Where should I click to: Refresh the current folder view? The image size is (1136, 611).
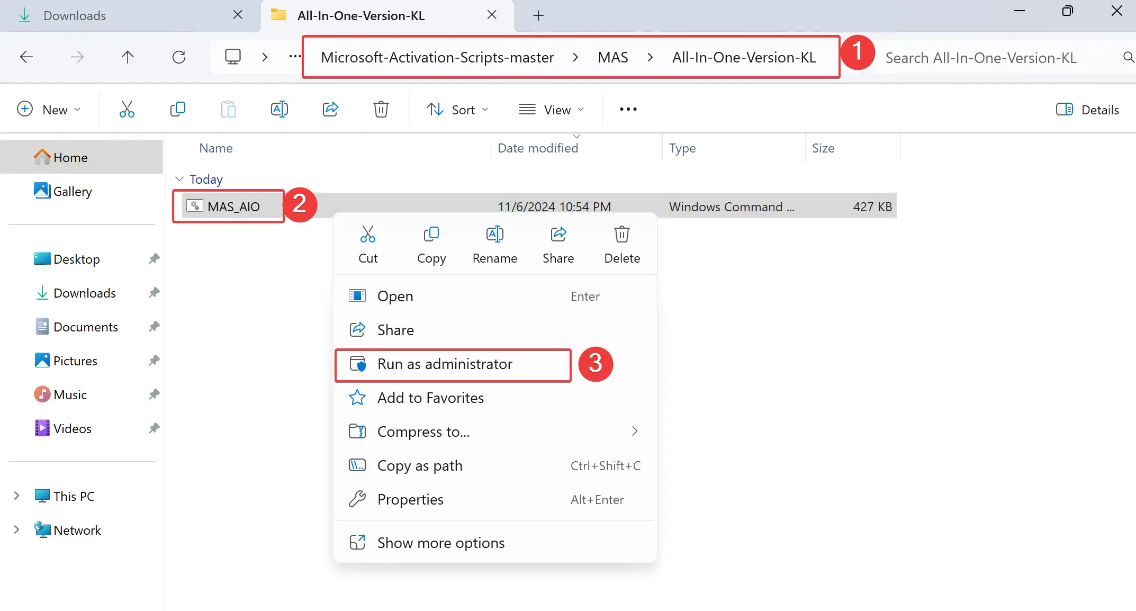click(x=179, y=57)
